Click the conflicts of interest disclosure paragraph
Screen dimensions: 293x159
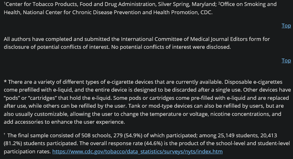click(x=137, y=43)
